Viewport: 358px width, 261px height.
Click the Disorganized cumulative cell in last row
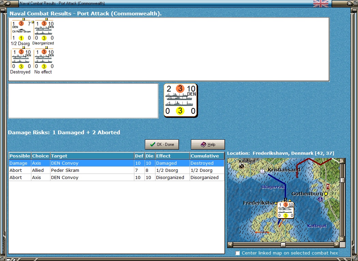(207, 177)
